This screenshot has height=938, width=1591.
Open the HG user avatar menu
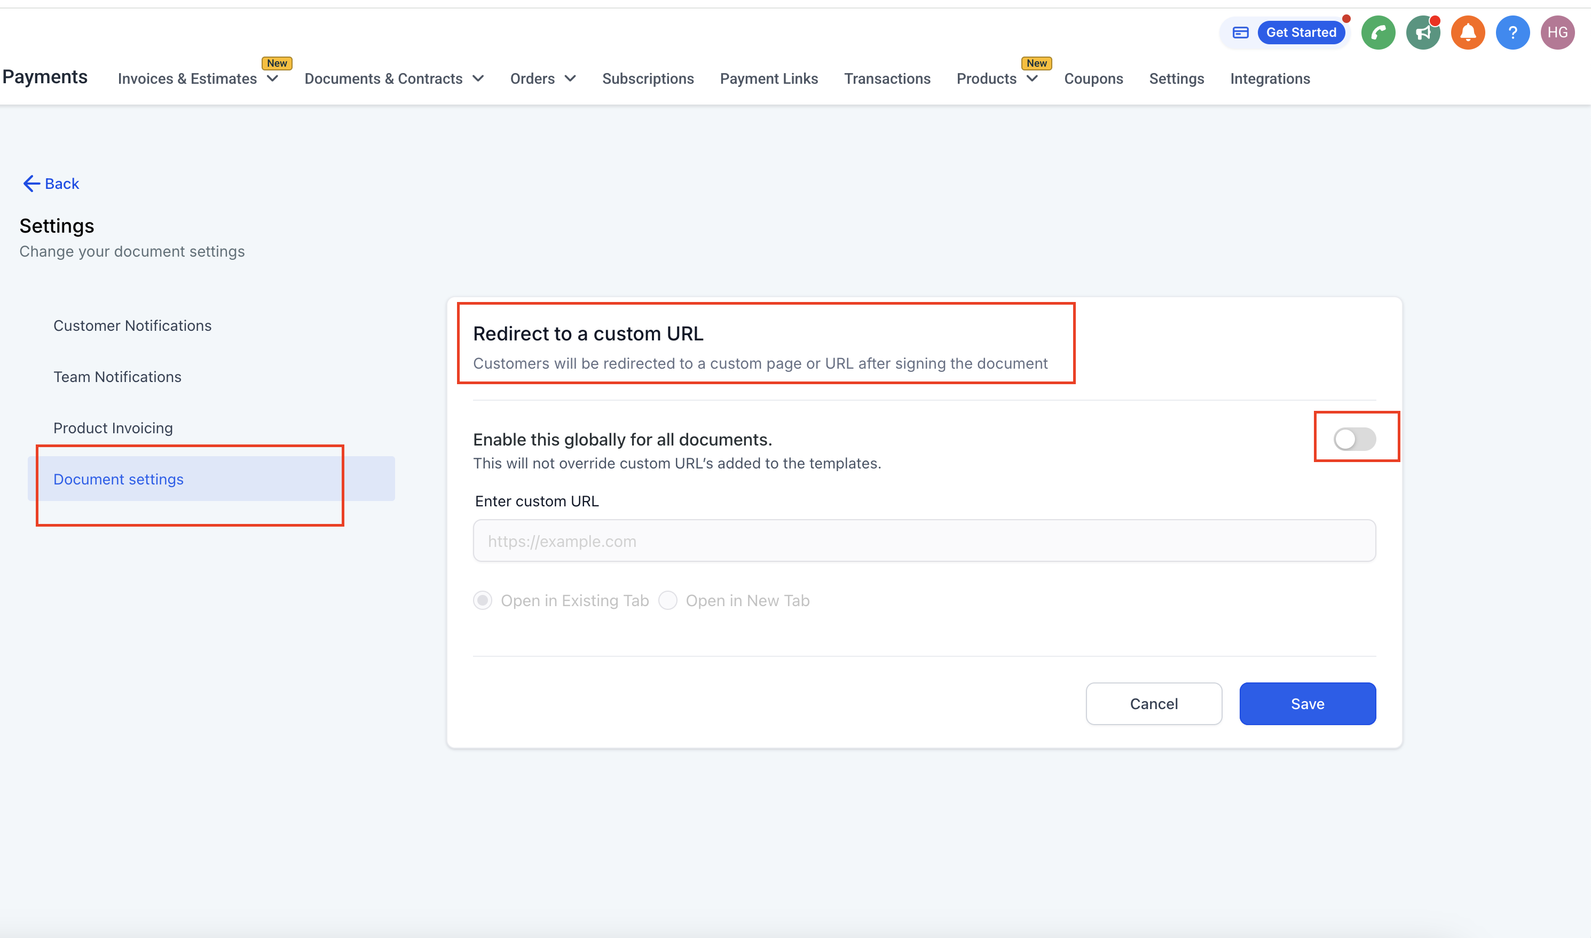(1557, 32)
